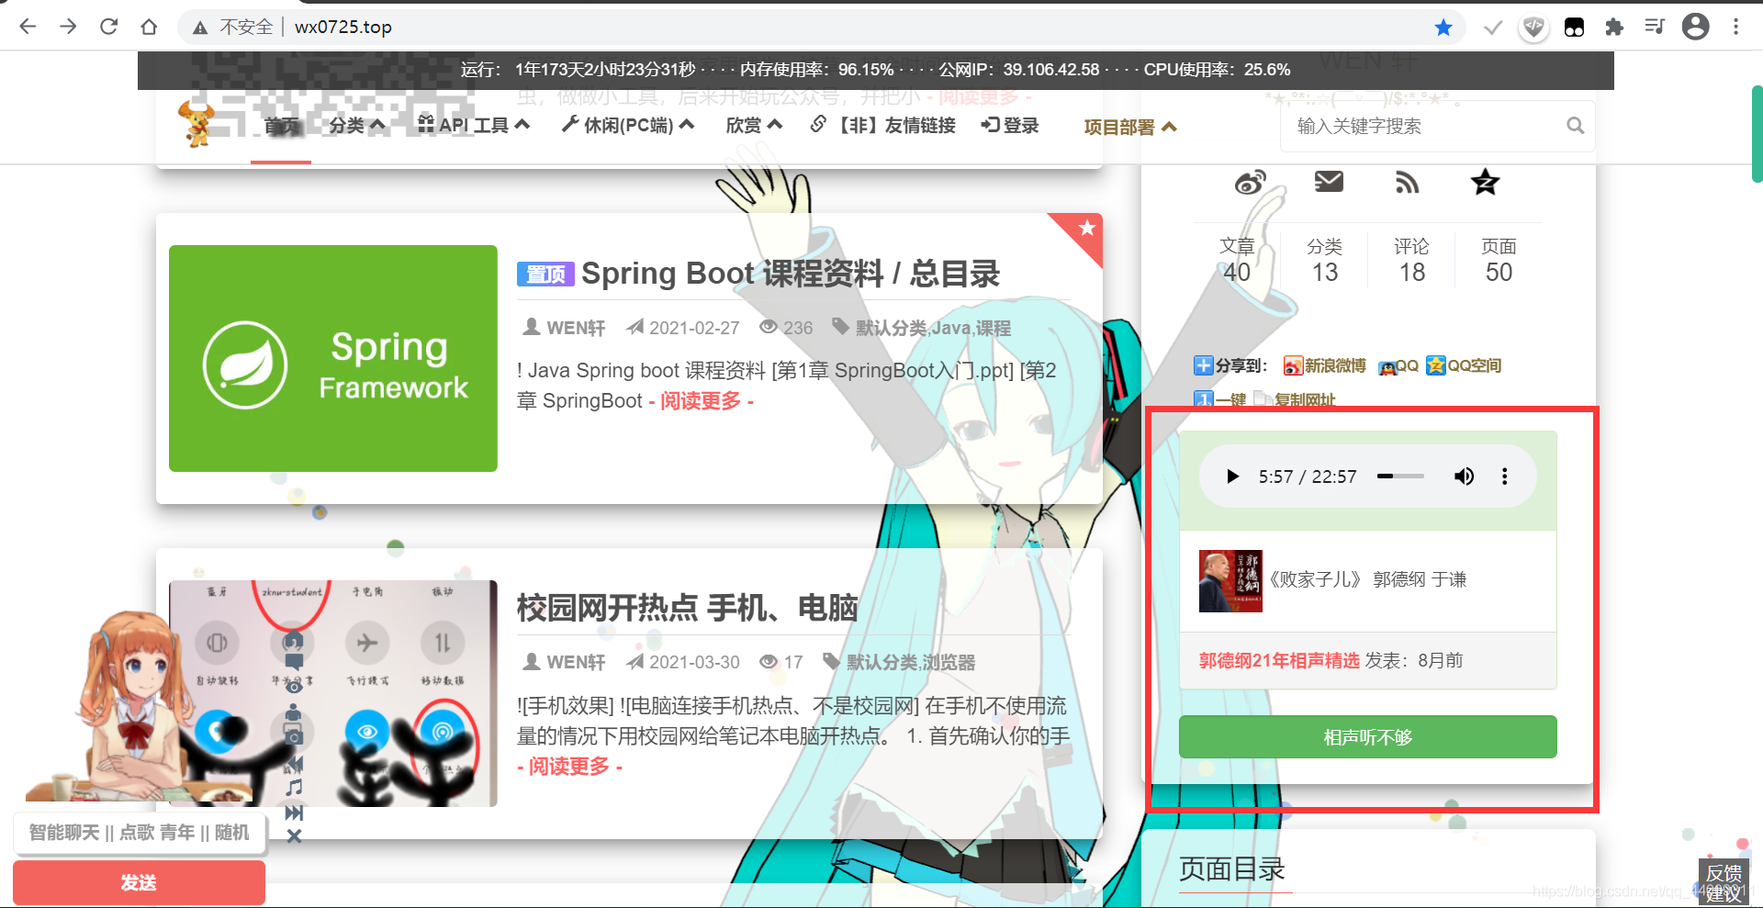Click Spring Framework green thumbnail
The width and height of the screenshot is (1763, 908).
coord(333,358)
